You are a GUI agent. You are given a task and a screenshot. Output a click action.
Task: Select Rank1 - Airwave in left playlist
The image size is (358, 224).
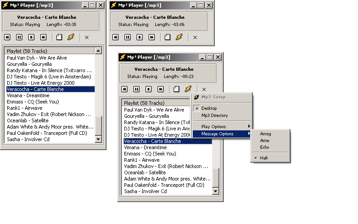tap(51, 108)
